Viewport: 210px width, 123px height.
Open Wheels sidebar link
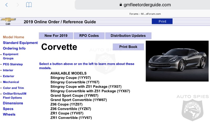9,114
